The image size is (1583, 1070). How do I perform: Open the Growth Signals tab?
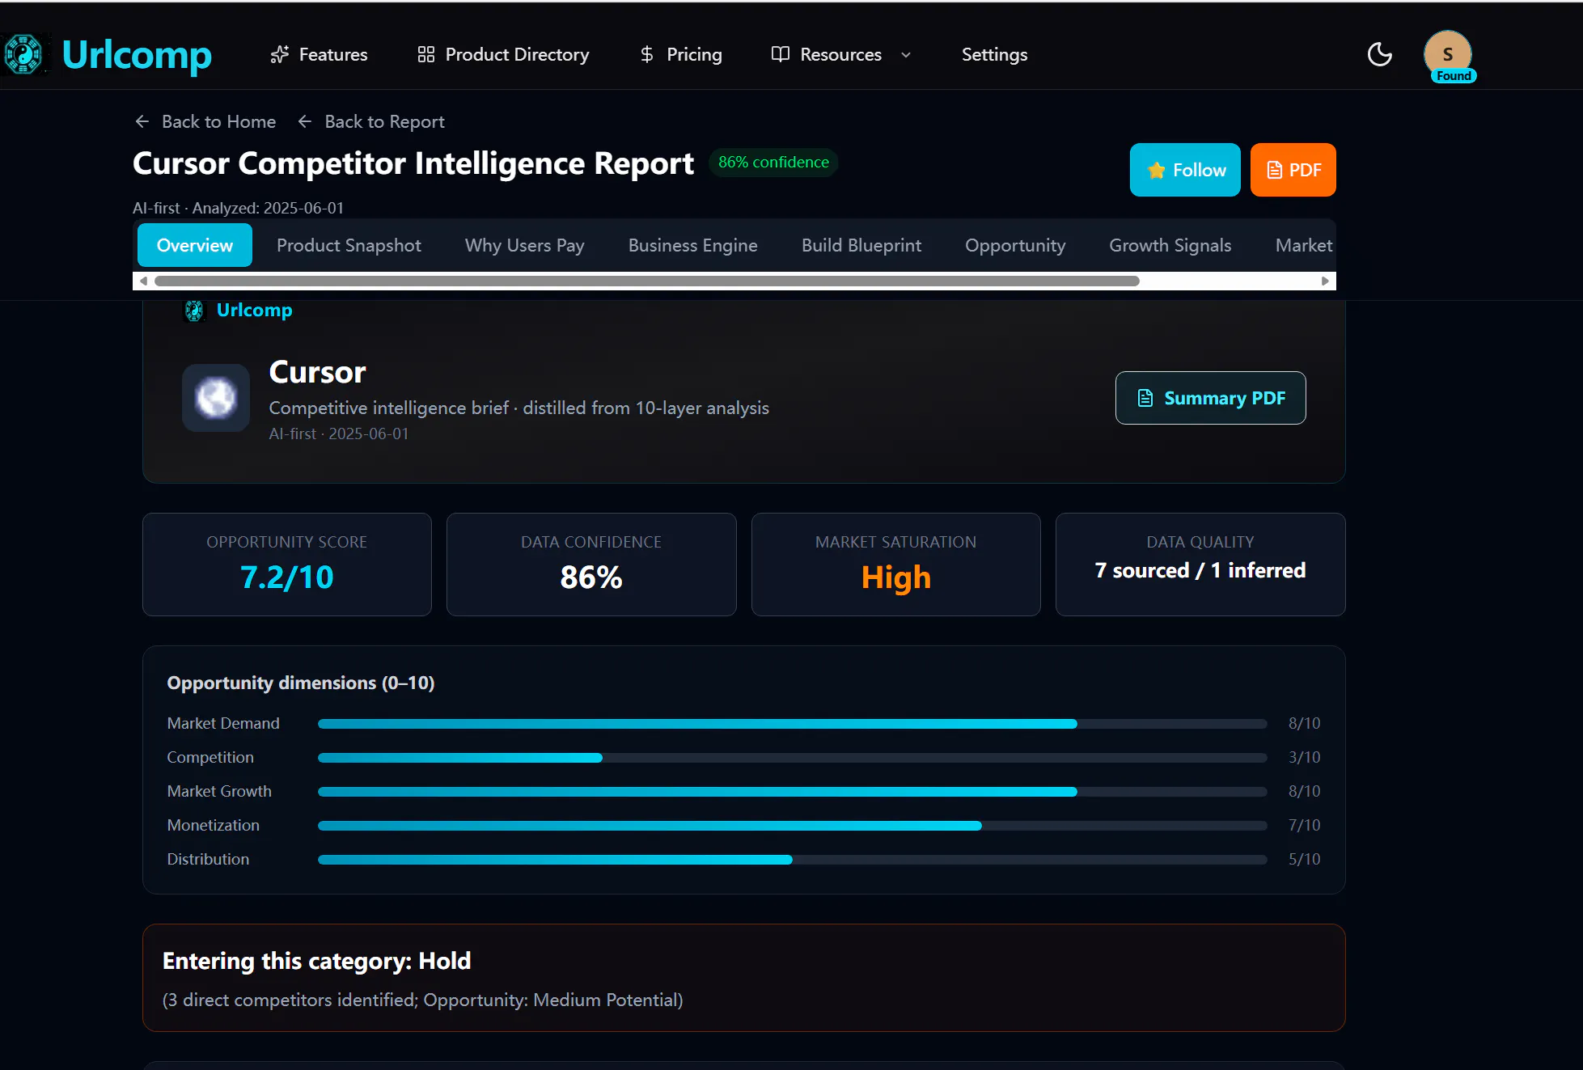click(x=1170, y=245)
